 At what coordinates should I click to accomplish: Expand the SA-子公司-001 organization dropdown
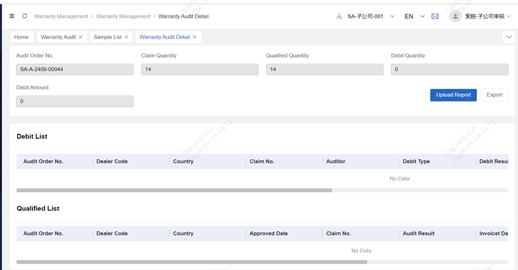coord(392,16)
